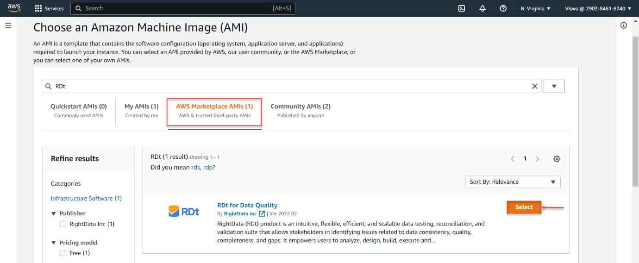
Task: Open the Viswa account dropdown
Action: click(x=598, y=8)
